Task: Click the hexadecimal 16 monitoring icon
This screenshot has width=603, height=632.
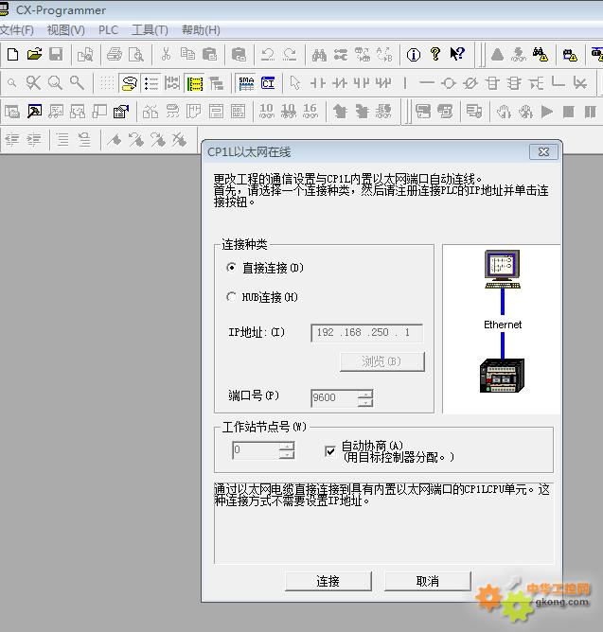Action: pos(310,111)
